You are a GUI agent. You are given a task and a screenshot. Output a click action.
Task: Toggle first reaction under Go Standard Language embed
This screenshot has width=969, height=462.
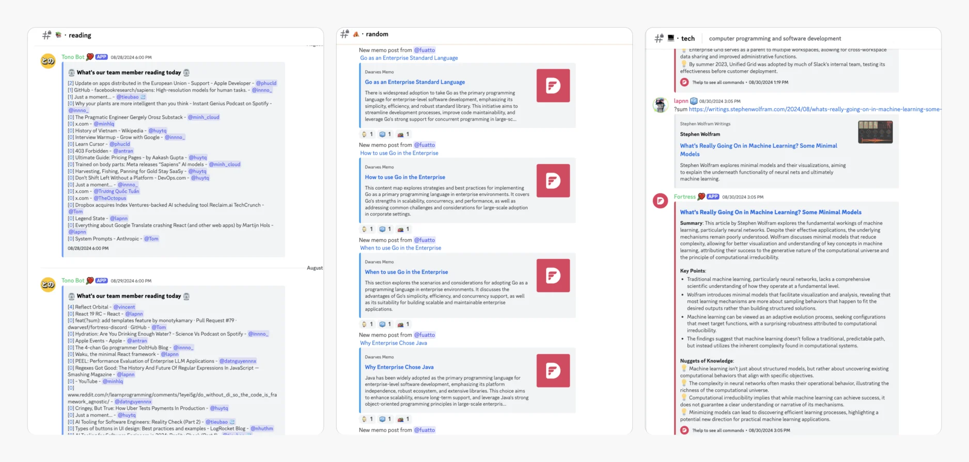(x=367, y=134)
